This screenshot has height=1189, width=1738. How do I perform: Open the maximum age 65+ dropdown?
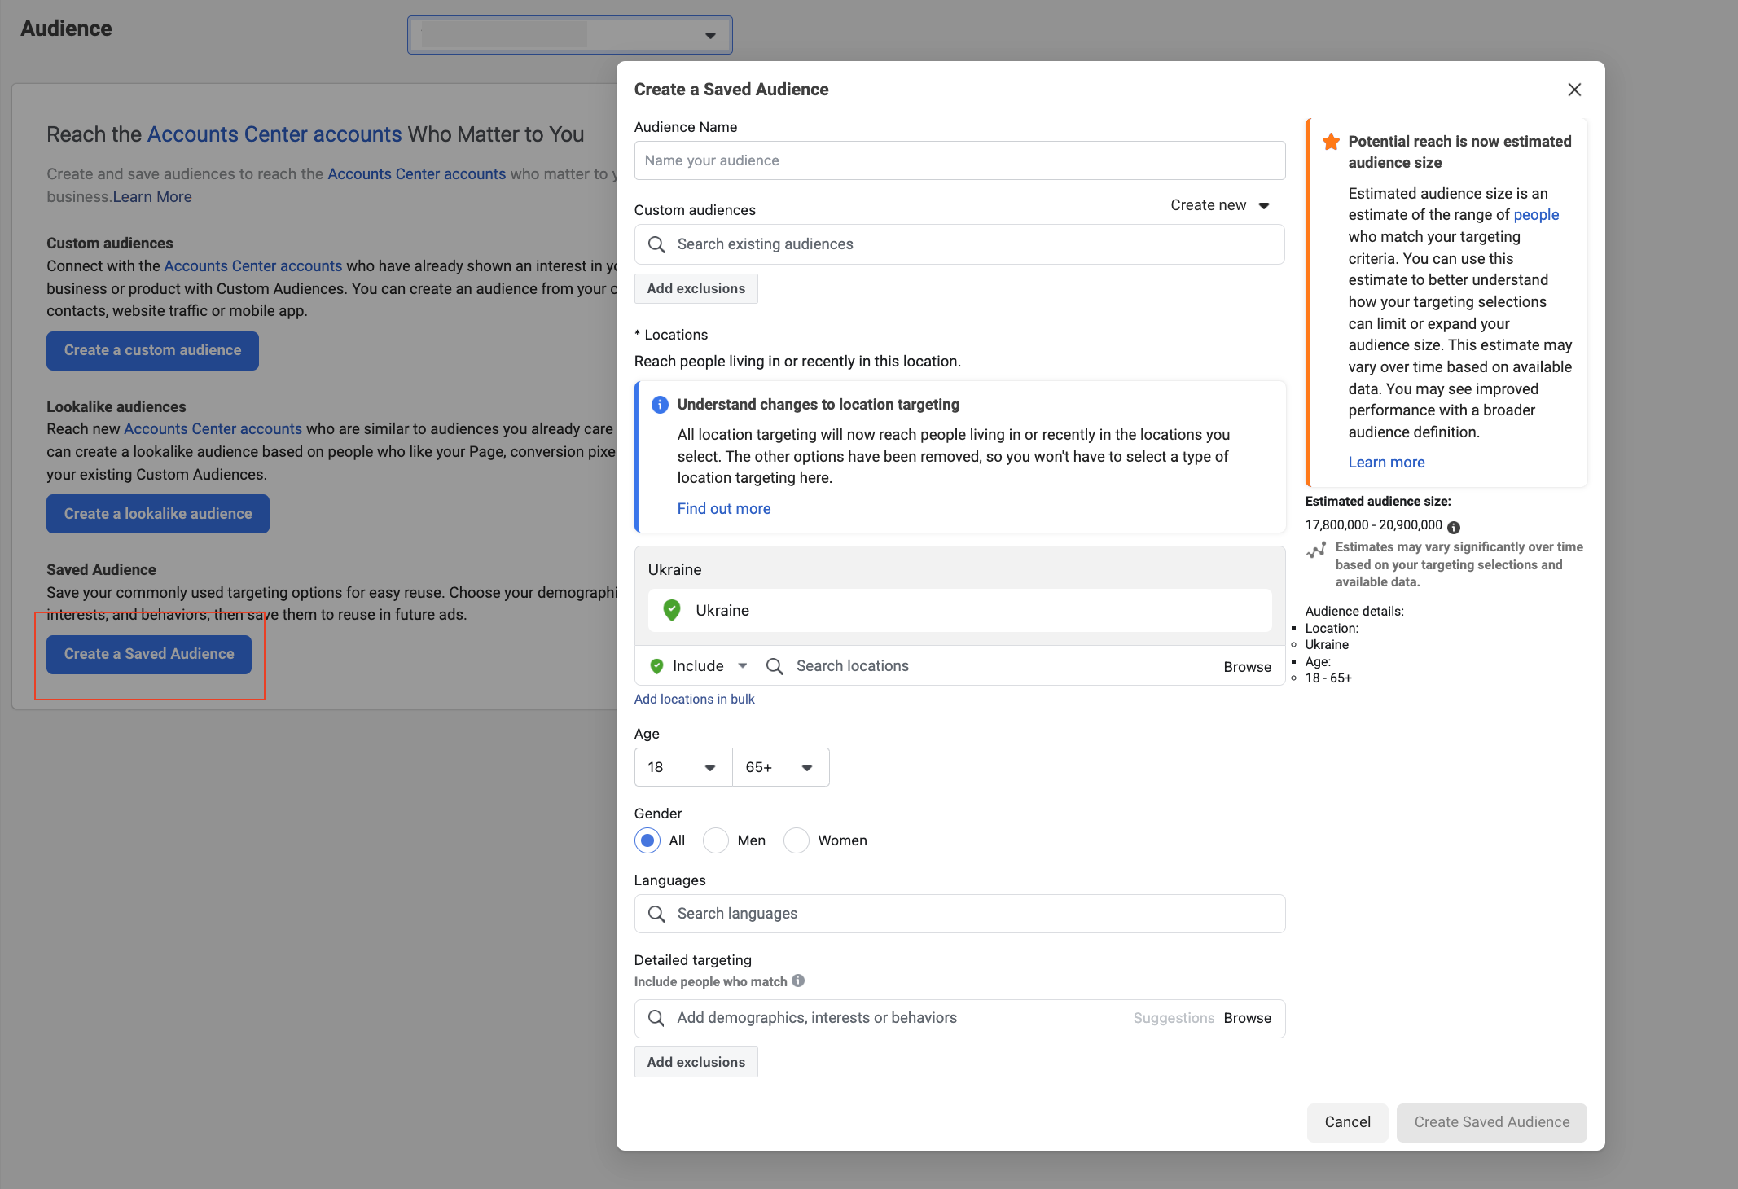coord(780,767)
